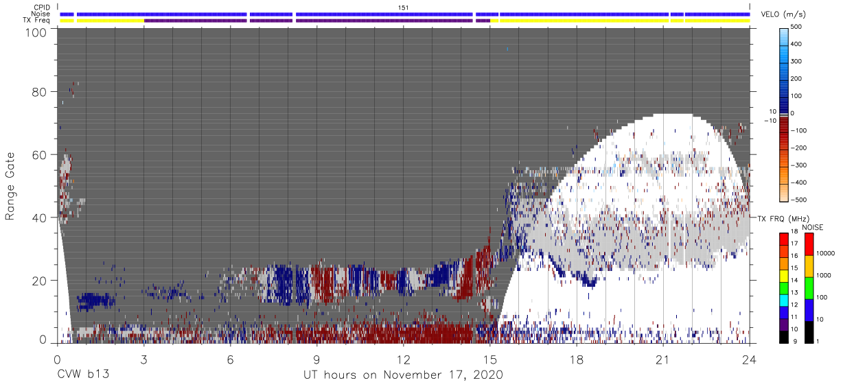Click the 18 tick on UT hours axis
Image resolution: width=843 pixels, height=389 pixels.
coord(577,358)
